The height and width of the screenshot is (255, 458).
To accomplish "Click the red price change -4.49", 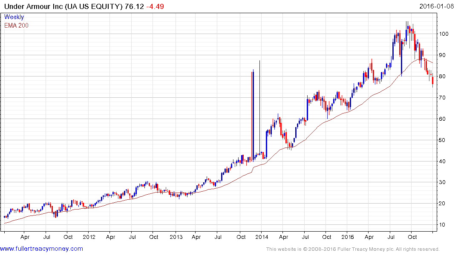I will coord(155,6).
